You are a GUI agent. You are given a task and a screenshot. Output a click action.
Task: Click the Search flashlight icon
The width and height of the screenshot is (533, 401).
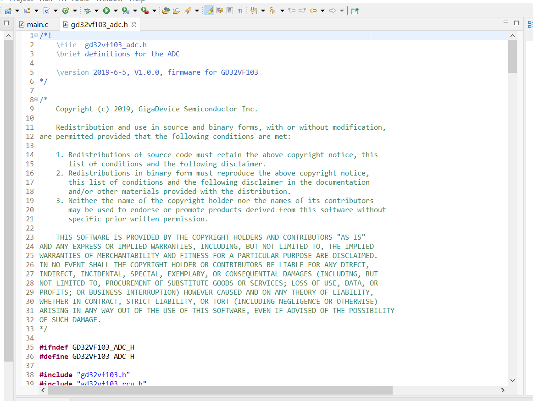[188, 11]
